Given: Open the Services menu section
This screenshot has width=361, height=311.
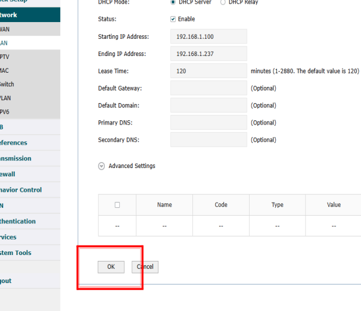Looking at the screenshot, I should pos(30,237).
